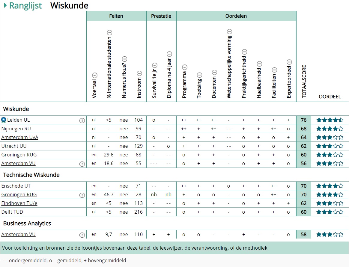The height and width of the screenshot is (267, 349).
Task: Click the Praktijkgerichtheid info icon
Action: pyautogui.click(x=244, y=52)
